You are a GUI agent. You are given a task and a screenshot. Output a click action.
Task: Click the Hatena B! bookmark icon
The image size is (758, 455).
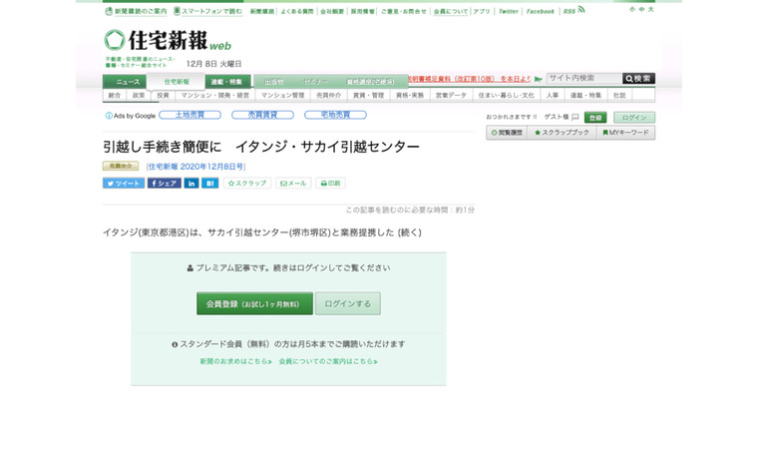209,184
